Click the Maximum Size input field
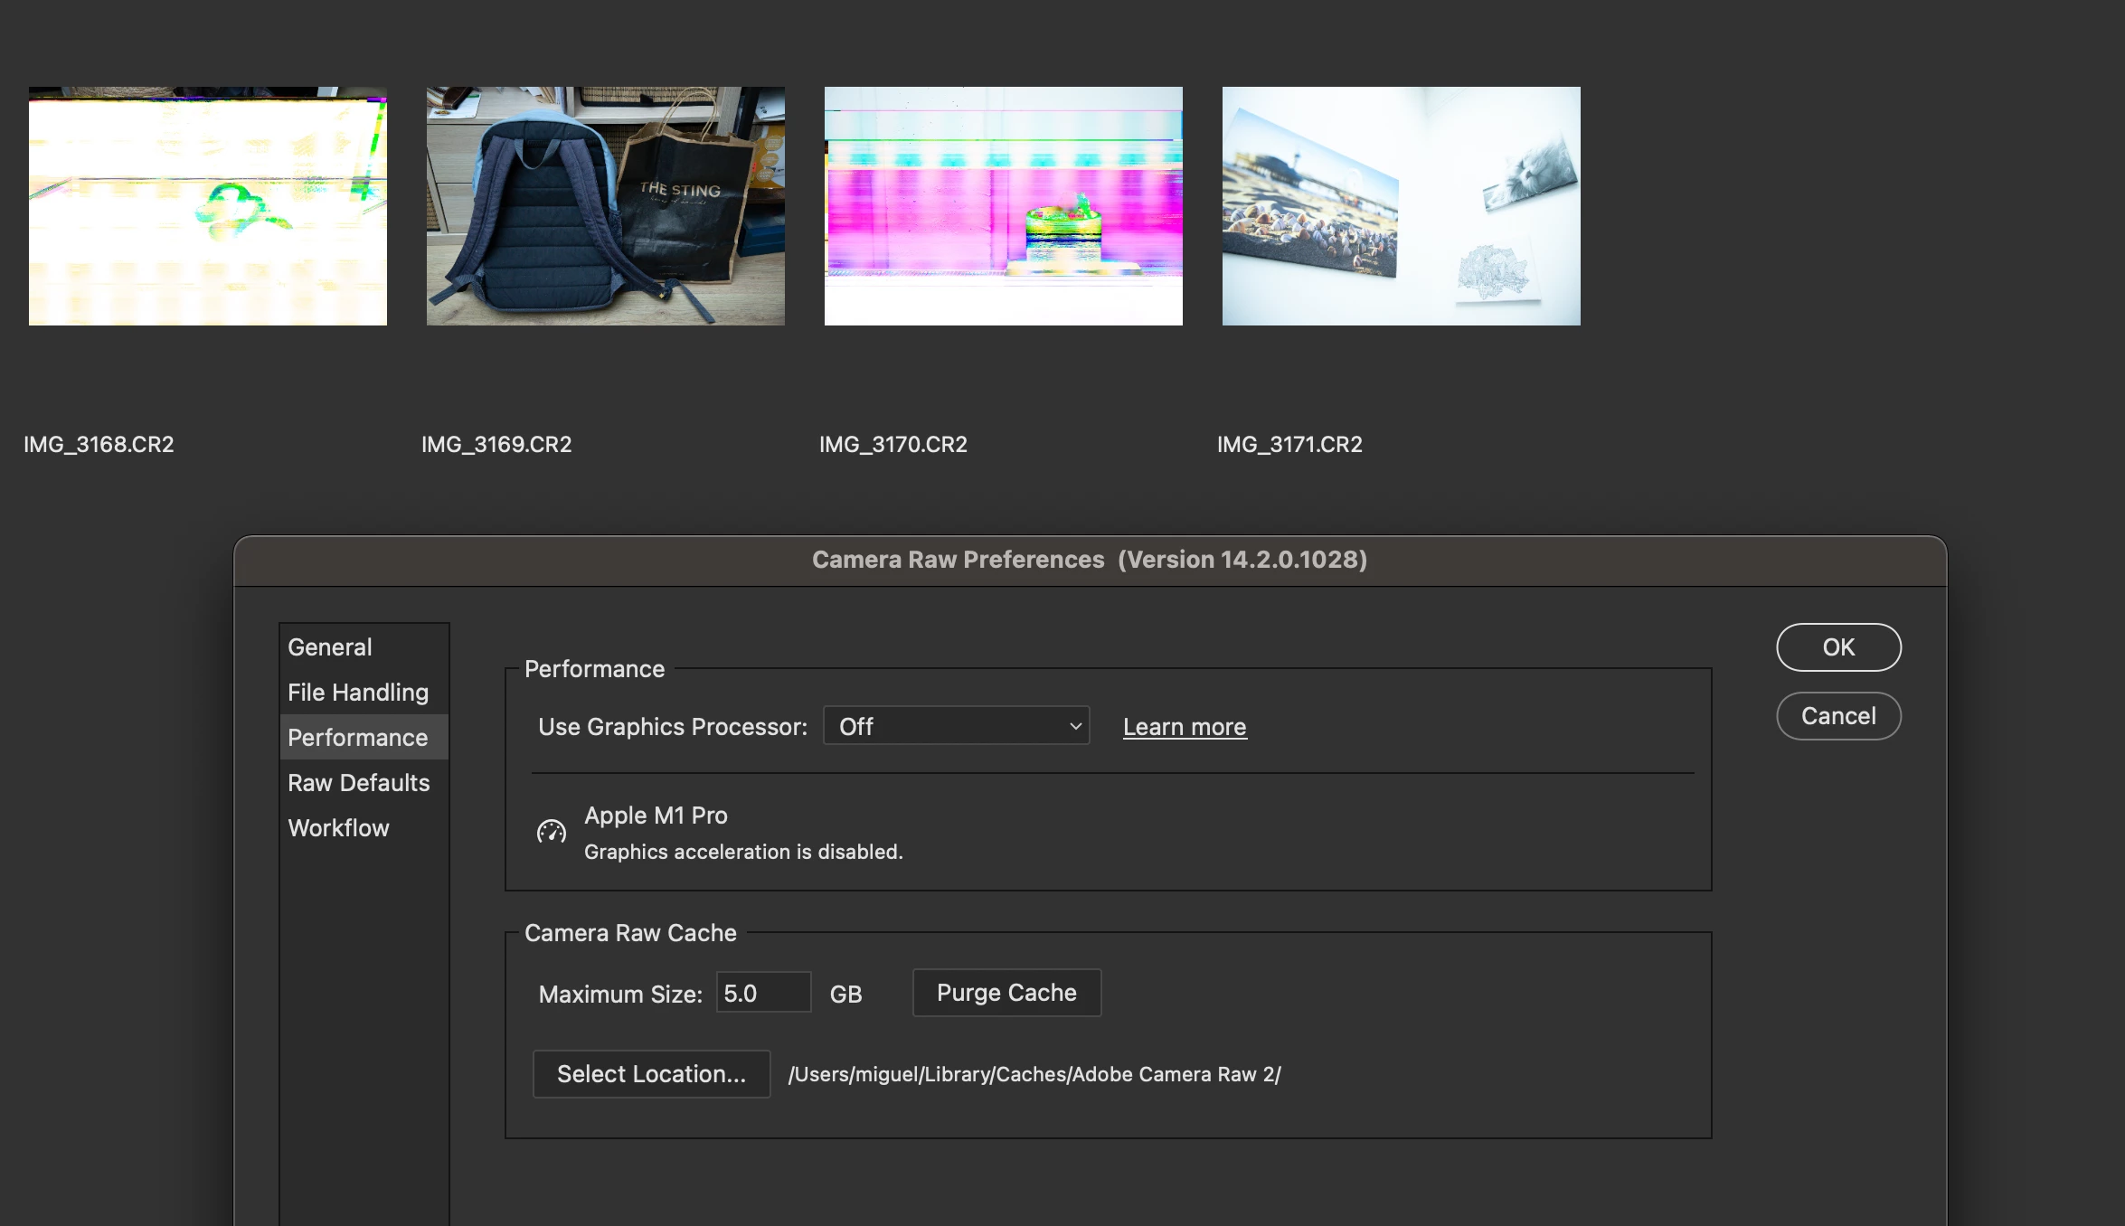 [763, 993]
